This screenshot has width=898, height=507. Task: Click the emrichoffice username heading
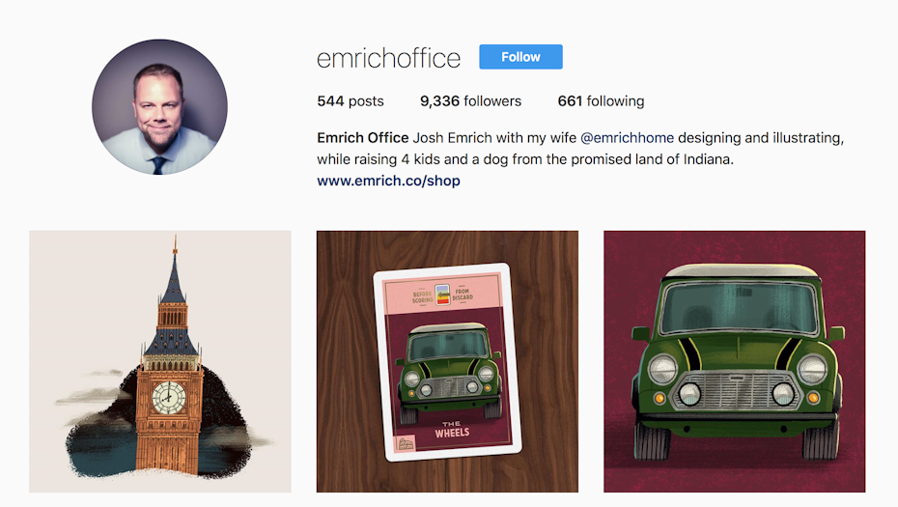tap(388, 58)
